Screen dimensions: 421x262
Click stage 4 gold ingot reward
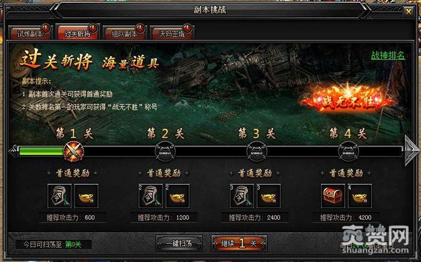[359, 196]
